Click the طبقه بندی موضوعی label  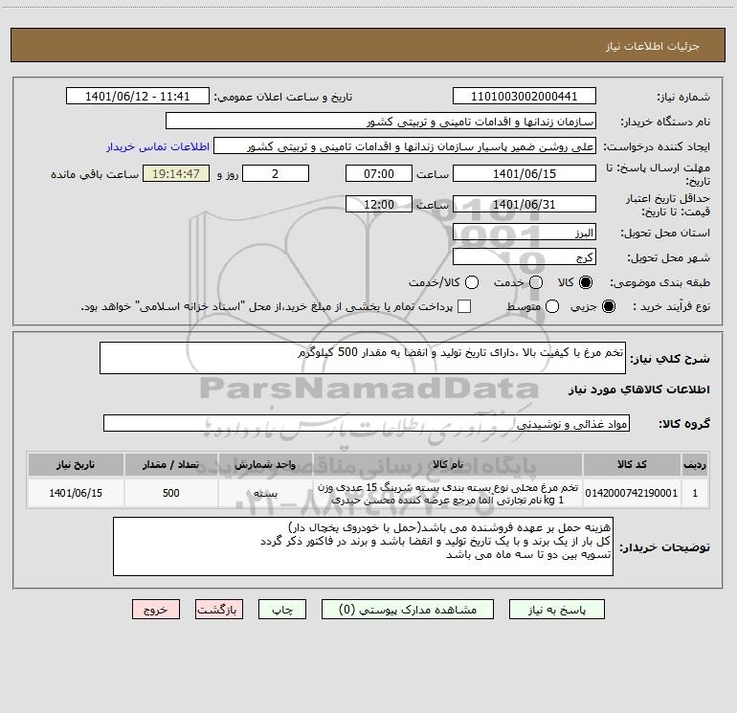tap(659, 282)
